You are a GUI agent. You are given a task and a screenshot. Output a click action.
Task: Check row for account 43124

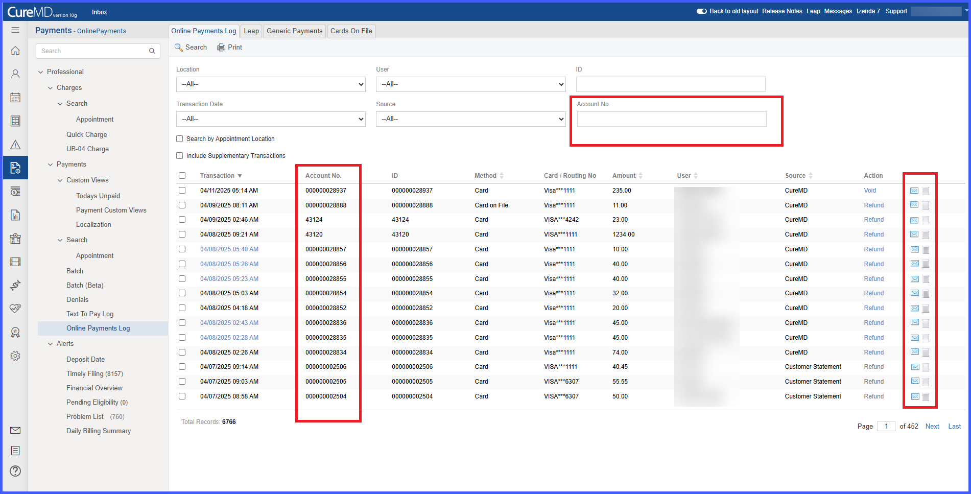[x=182, y=220]
